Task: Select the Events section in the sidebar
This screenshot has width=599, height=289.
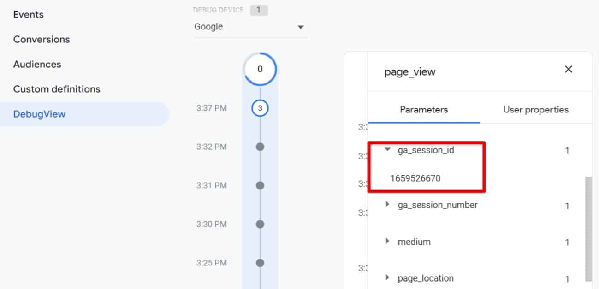Action: [x=28, y=14]
